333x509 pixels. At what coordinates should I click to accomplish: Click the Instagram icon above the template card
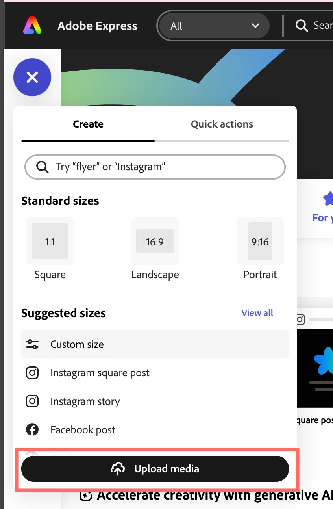click(300, 319)
